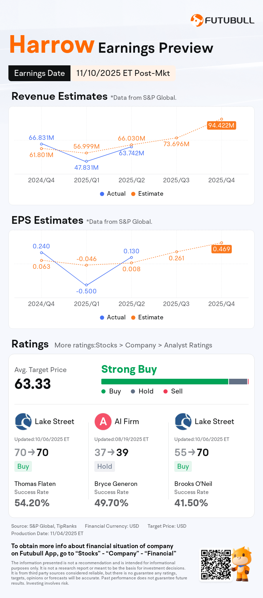This screenshot has width=263, height=598.
Task: Click the Lake Street logo above Brooks O'Neil
Action: click(x=183, y=422)
